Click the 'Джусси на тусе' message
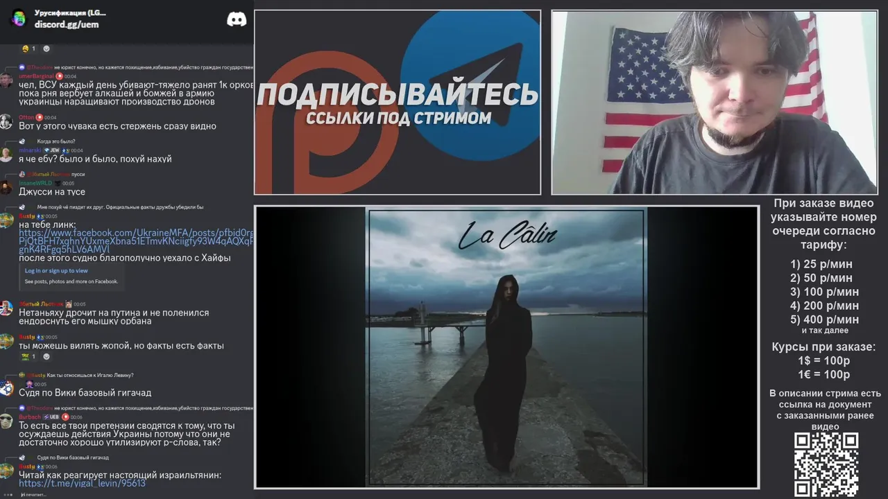The width and height of the screenshot is (888, 499). [x=52, y=192]
